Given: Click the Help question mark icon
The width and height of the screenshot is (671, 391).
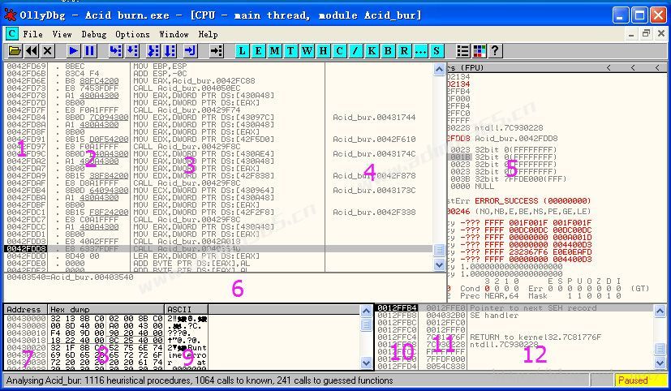Looking at the screenshot, I should (x=495, y=51).
